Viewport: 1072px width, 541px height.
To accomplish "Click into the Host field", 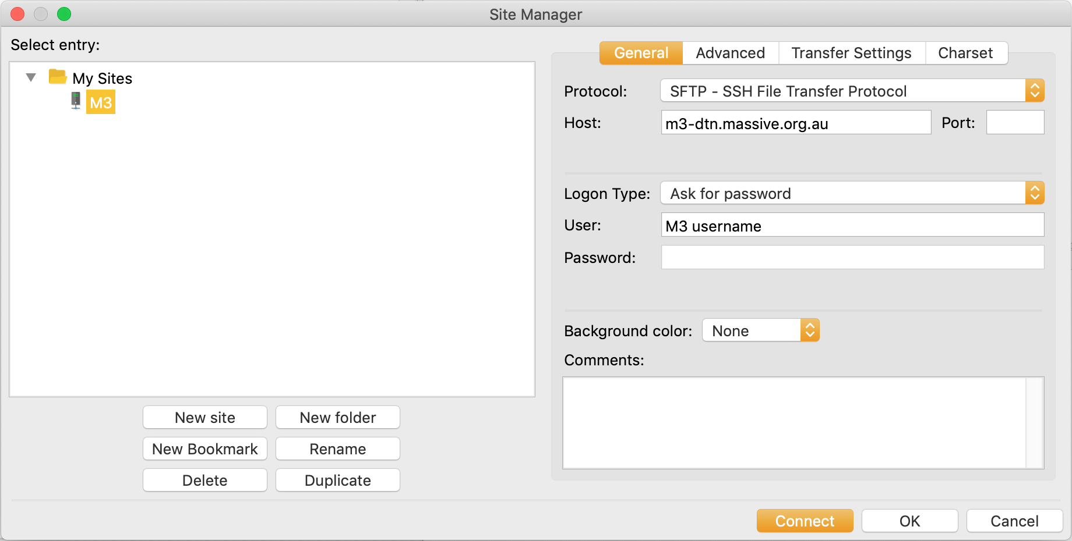I will (x=795, y=123).
